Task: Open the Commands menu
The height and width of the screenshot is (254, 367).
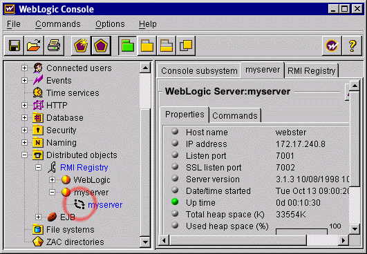Action: coord(58,24)
